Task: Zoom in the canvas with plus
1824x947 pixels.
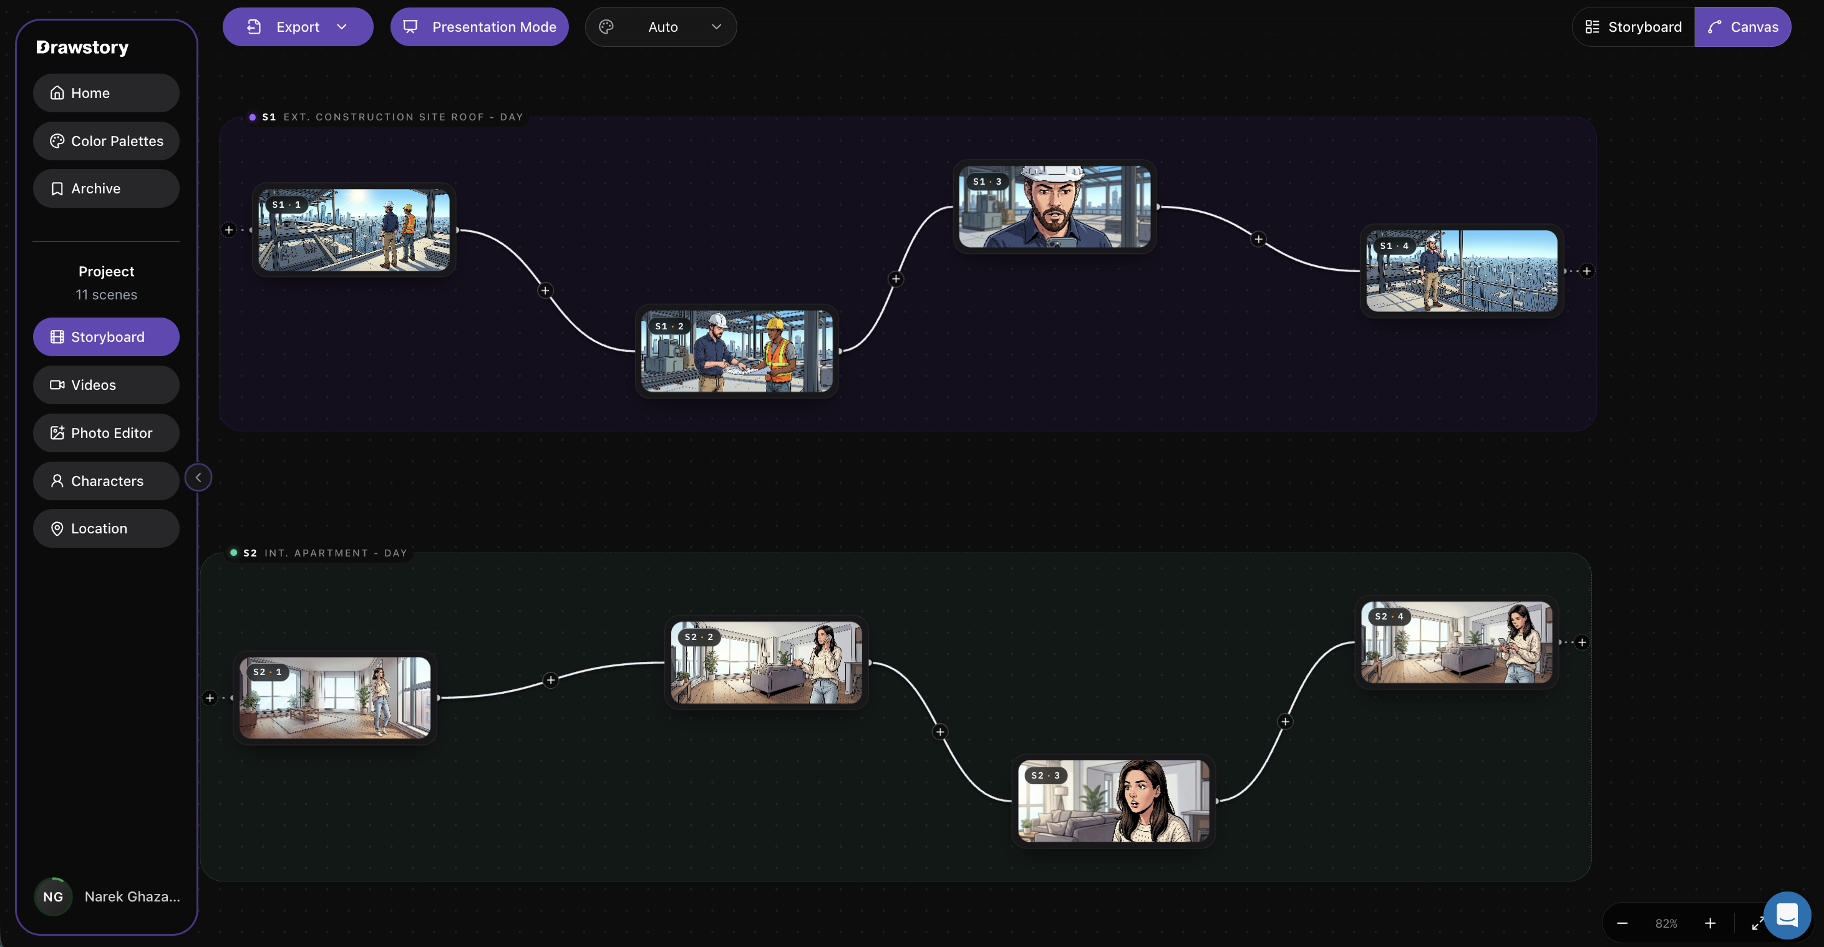Action: [x=1710, y=924]
